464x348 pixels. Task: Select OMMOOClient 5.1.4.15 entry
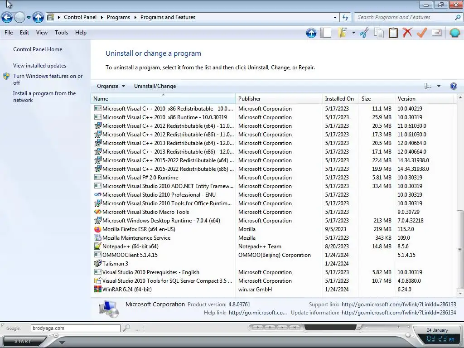(272, 255)
